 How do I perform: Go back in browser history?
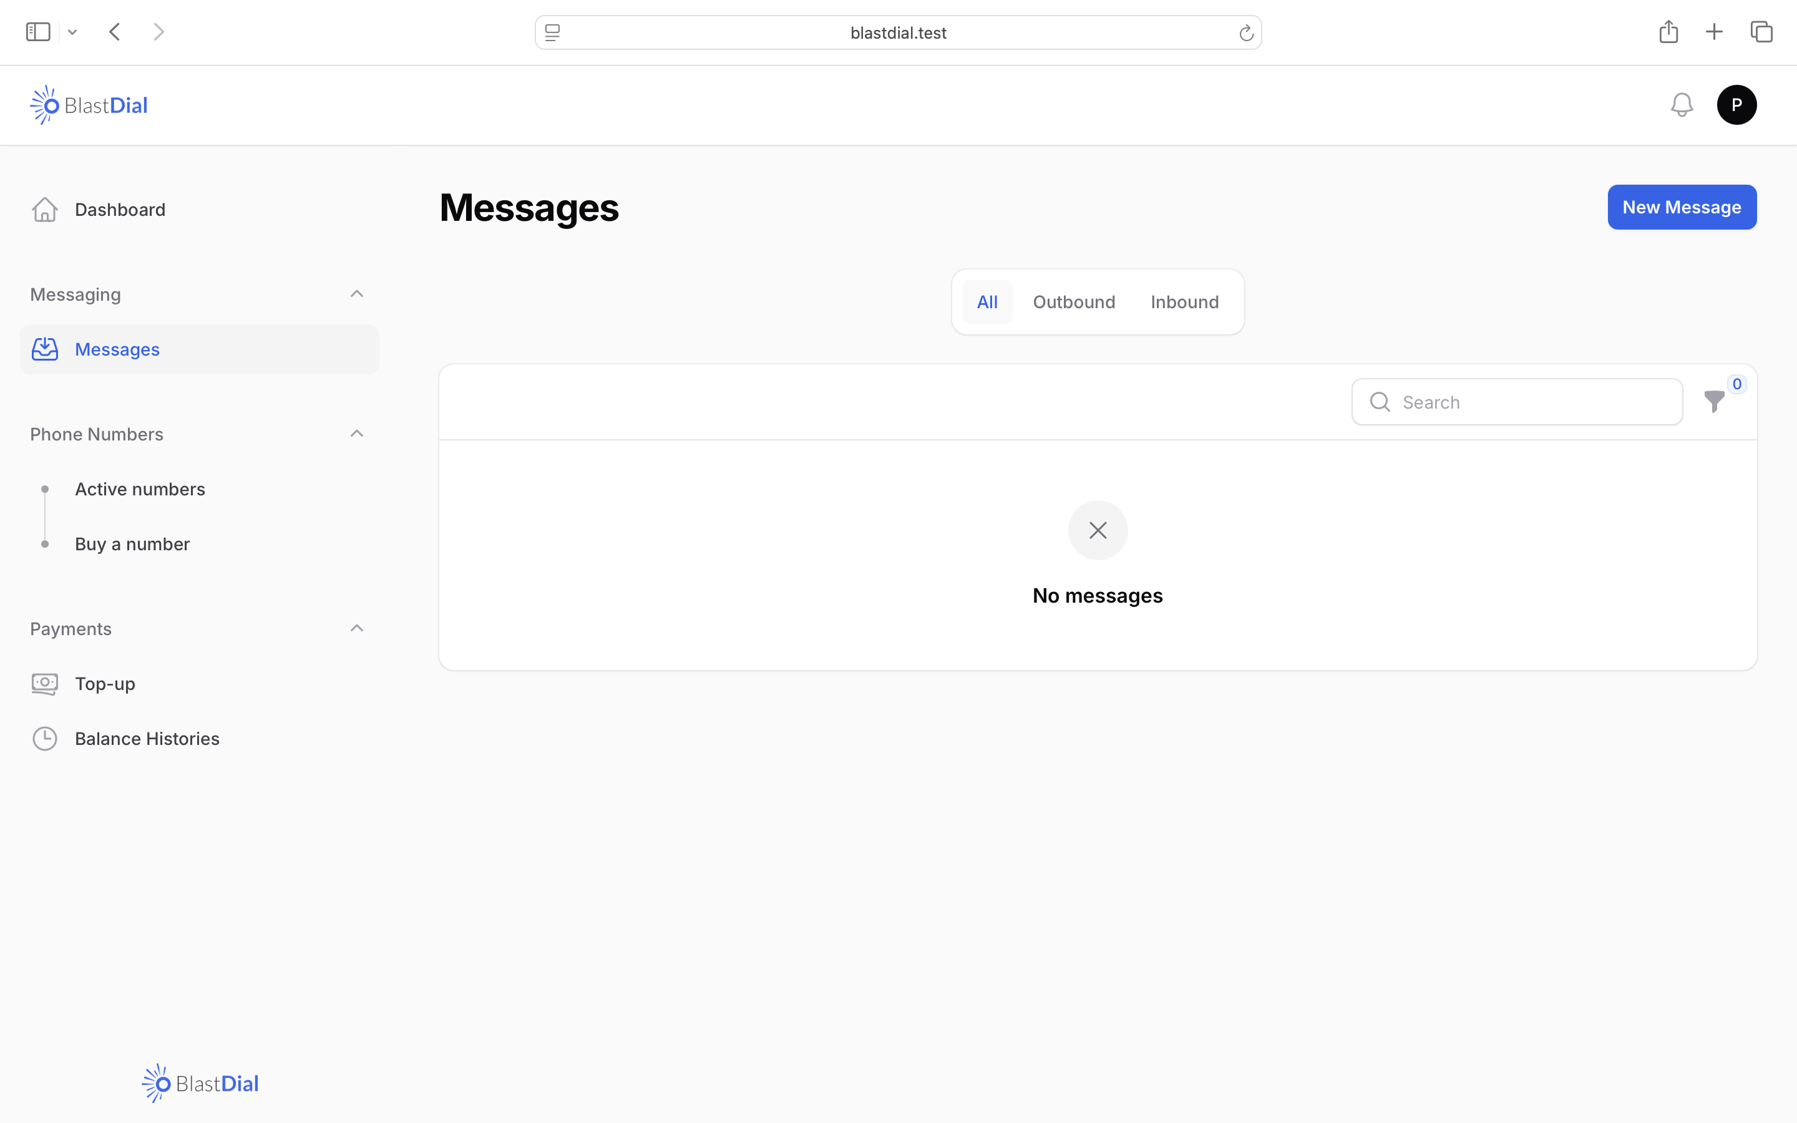point(114,32)
